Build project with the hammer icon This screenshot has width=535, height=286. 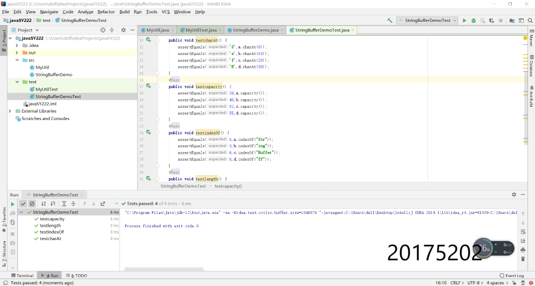(389, 20)
